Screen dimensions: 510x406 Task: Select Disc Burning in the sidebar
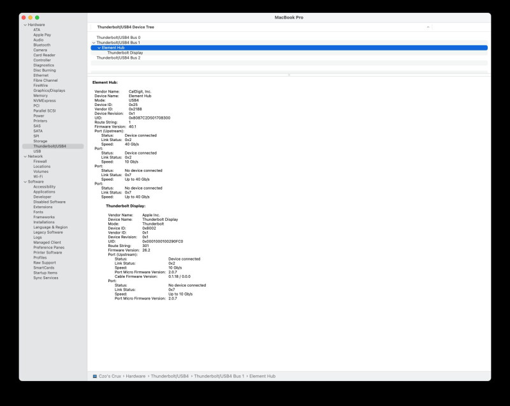click(45, 70)
